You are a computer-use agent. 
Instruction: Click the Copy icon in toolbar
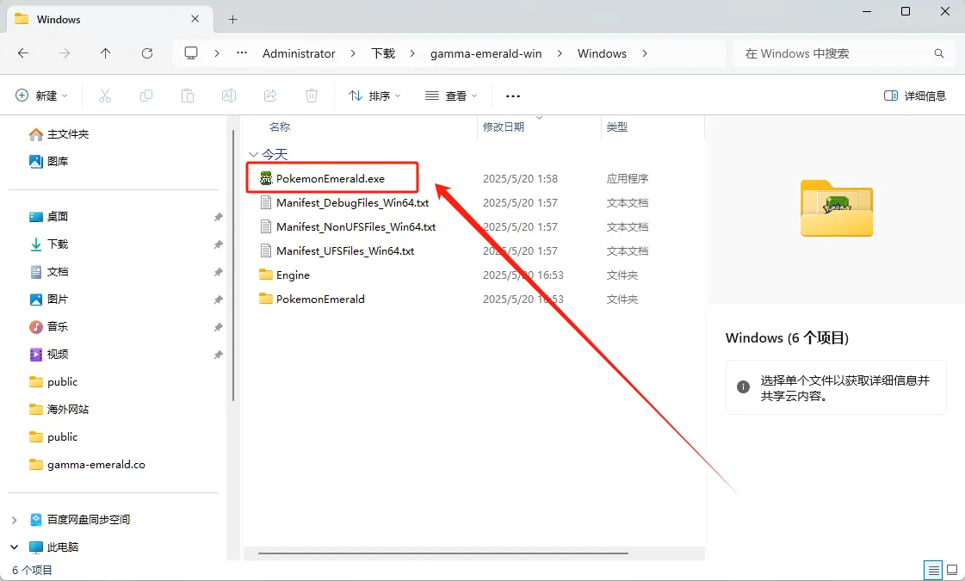(146, 96)
